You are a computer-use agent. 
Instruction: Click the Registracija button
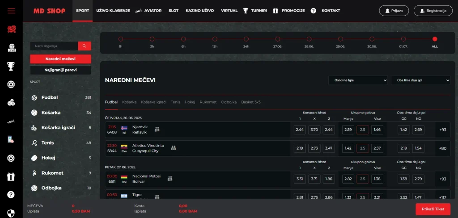(x=433, y=11)
